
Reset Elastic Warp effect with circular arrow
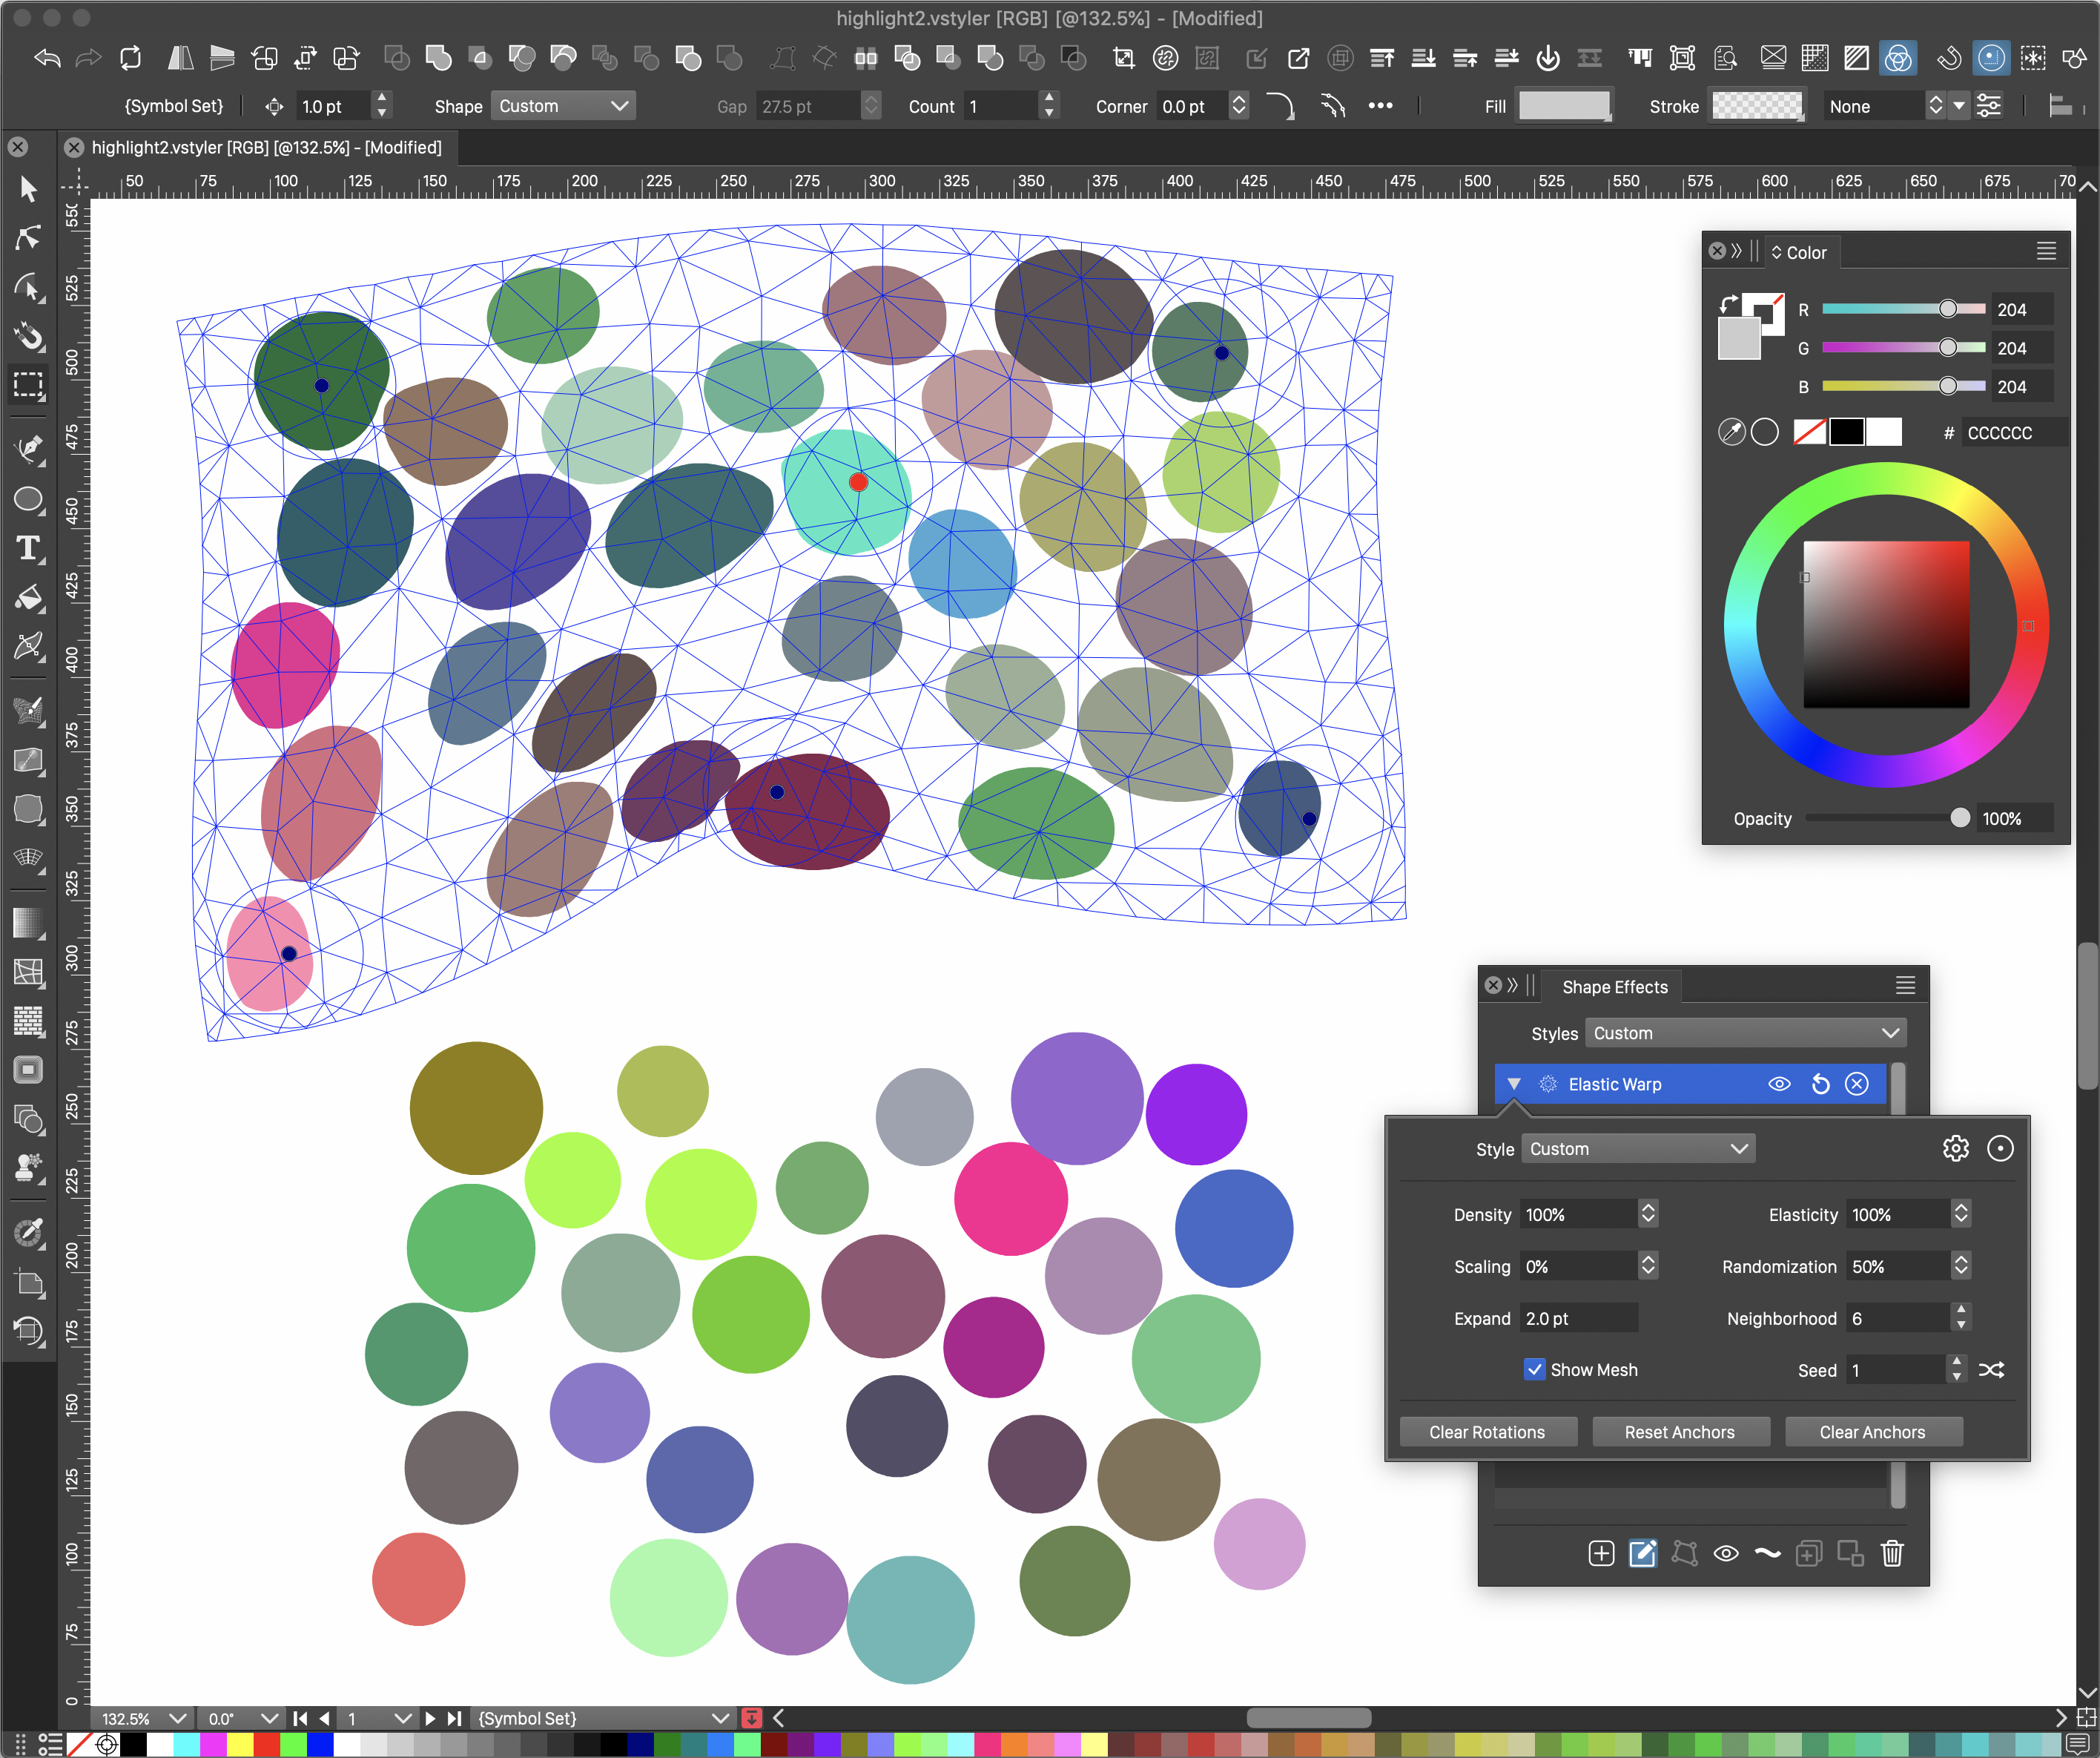tap(1820, 1084)
